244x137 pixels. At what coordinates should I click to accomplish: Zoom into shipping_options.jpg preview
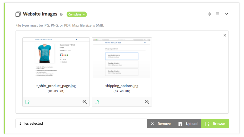tap(147, 102)
